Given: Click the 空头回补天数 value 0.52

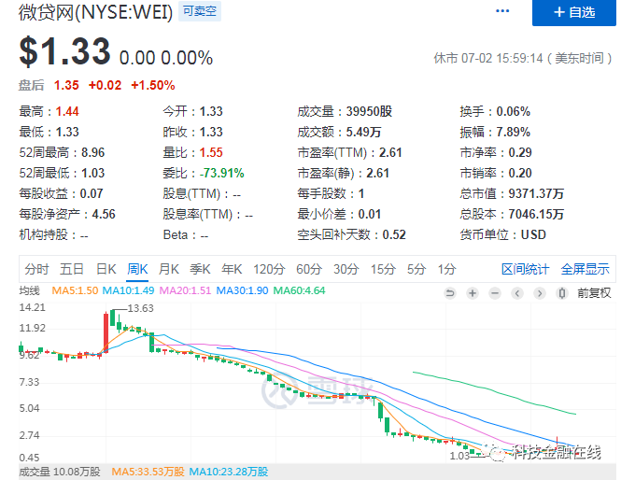Looking at the screenshot, I should (394, 234).
